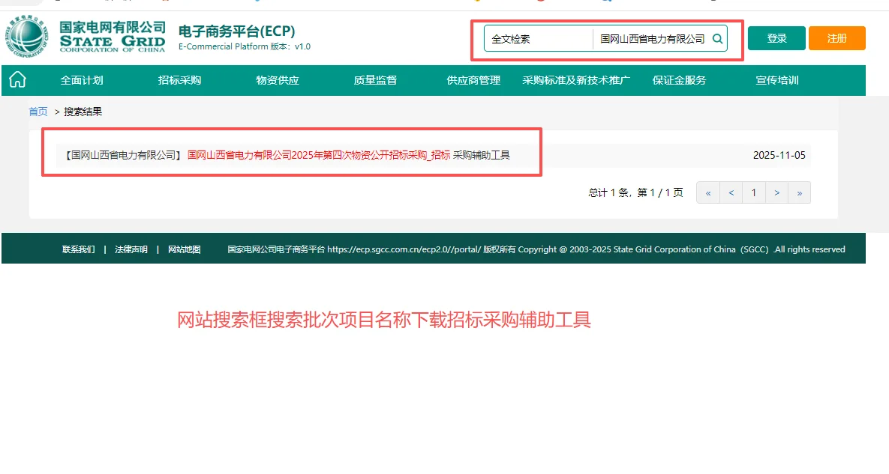This screenshot has height=474, width=889.
Task: Click the 注册 button
Action: click(836, 37)
